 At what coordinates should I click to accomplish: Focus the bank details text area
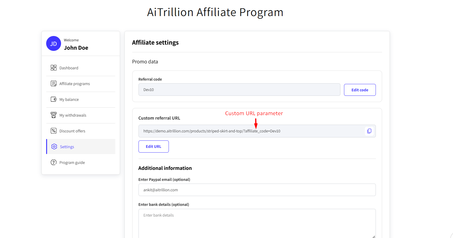(257, 223)
